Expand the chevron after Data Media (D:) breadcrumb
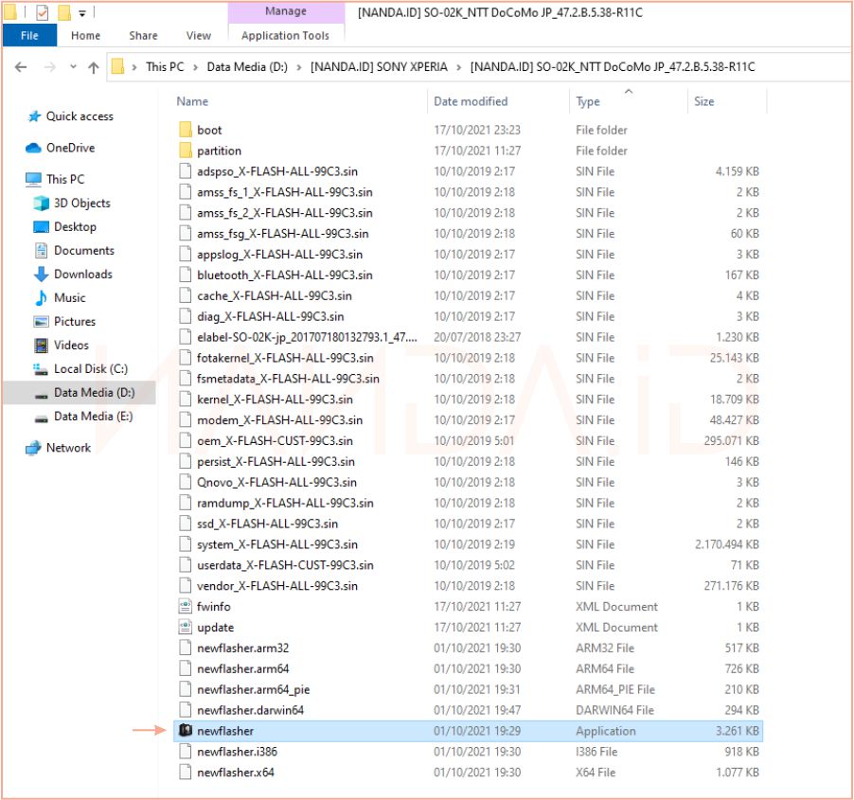 [x=302, y=67]
